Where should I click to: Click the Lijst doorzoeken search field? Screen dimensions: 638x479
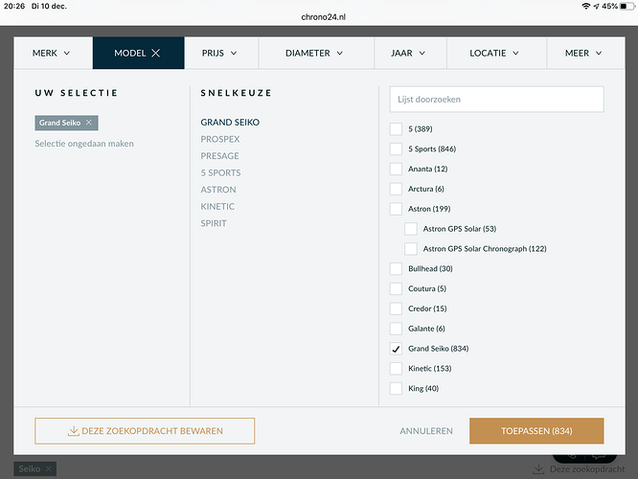point(497,100)
